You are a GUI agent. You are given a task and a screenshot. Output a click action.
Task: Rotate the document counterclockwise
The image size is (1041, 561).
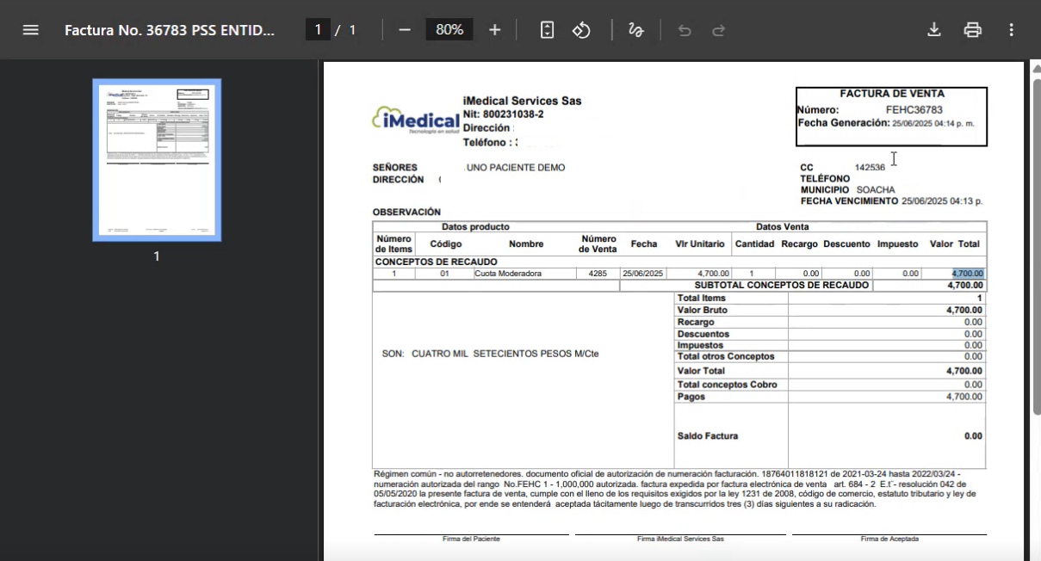point(581,29)
